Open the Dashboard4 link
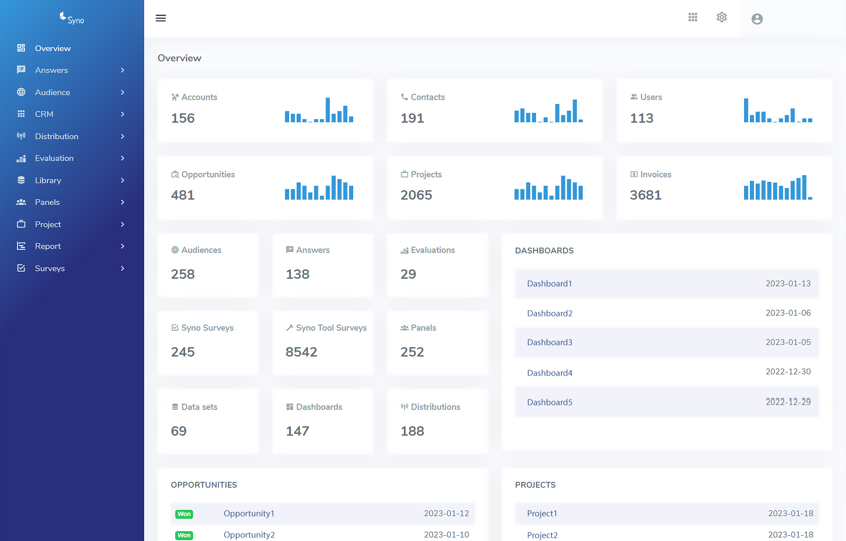Screen dimensions: 846x541 click(550, 373)
